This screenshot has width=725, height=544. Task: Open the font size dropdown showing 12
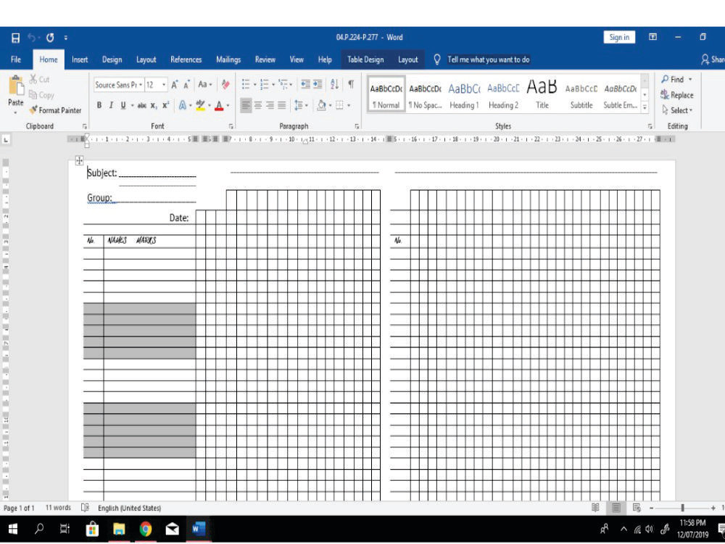[164, 85]
